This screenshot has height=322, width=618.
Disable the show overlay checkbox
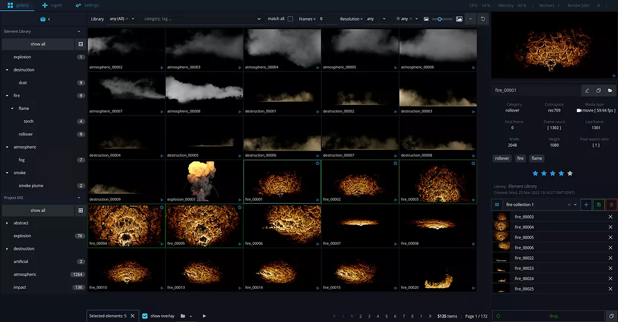coord(145,316)
